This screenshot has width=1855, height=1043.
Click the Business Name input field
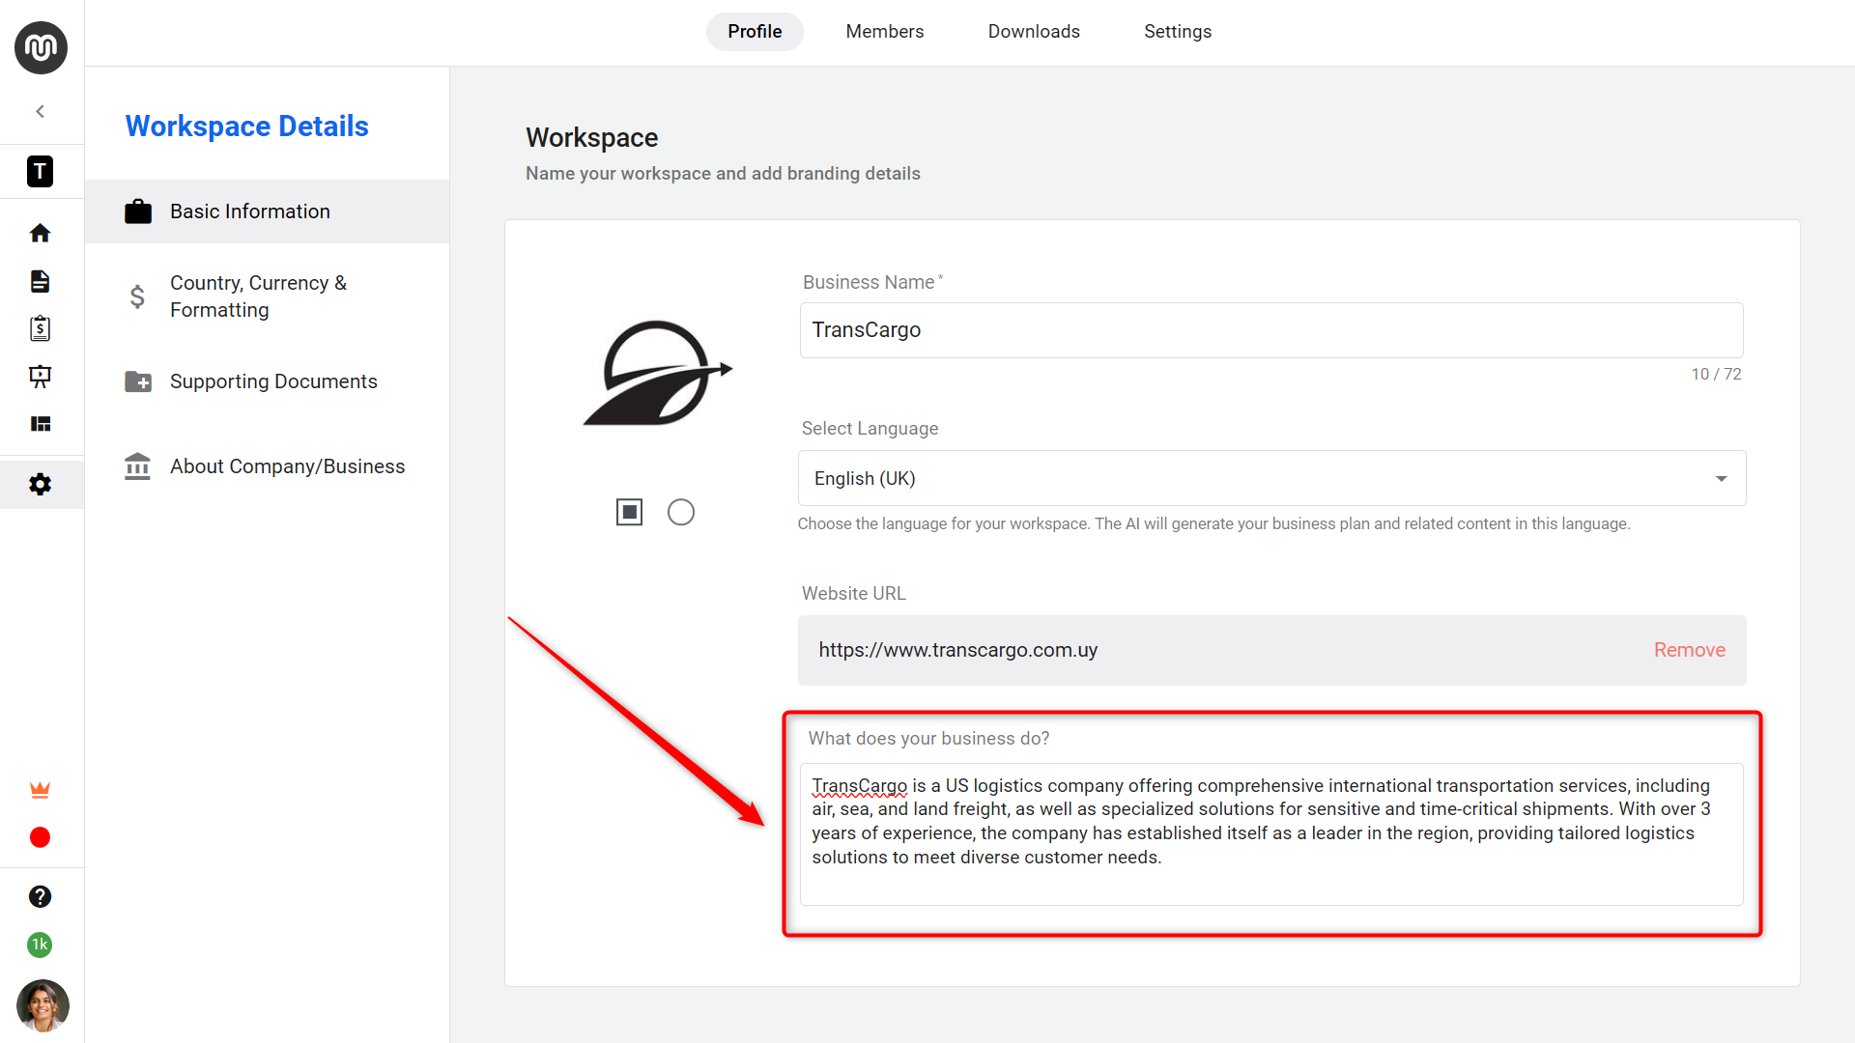(1271, 330)
